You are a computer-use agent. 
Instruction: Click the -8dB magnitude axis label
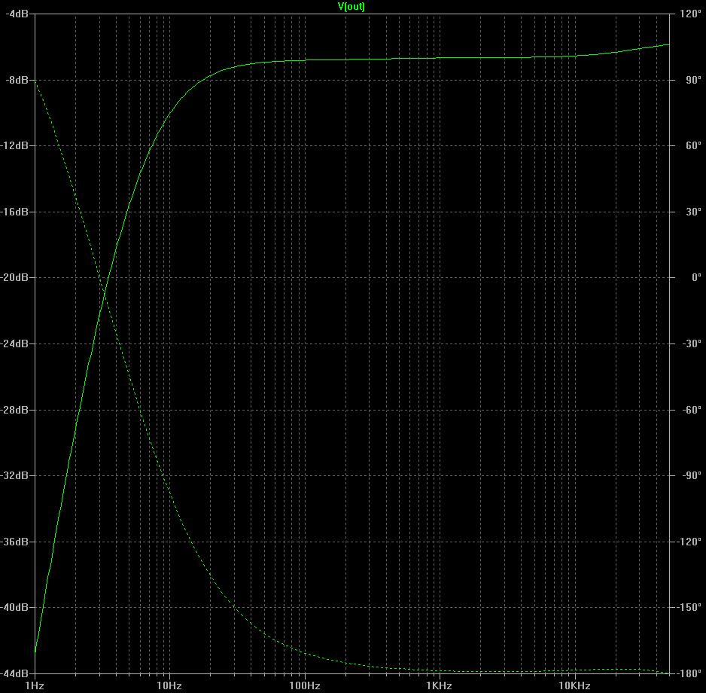(x=17, y=80)
